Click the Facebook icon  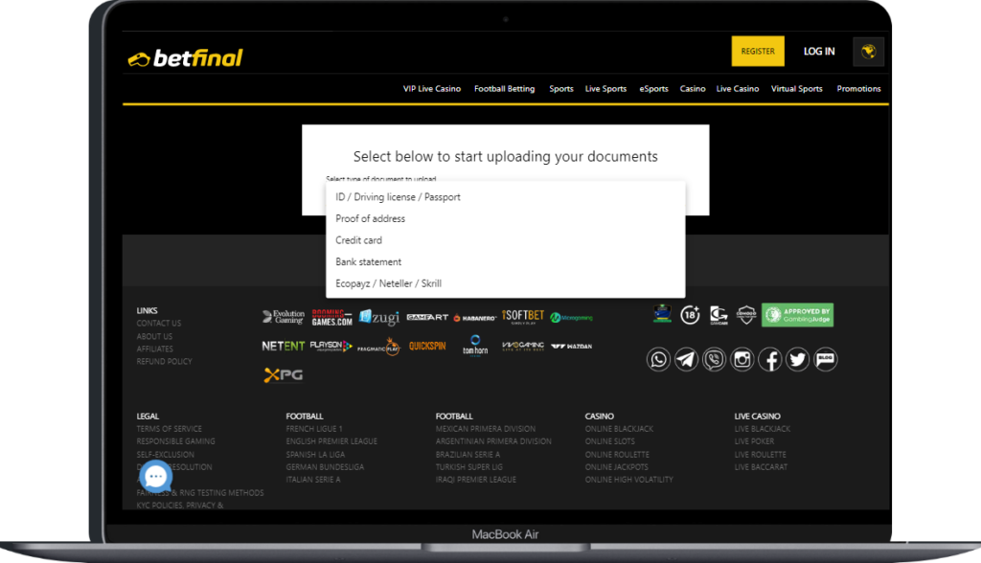[x=770, y=359]
